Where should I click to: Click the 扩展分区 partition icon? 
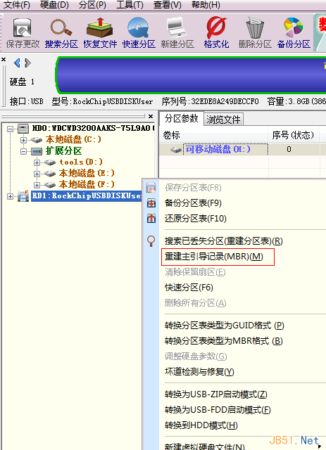[x=37, y=151]
